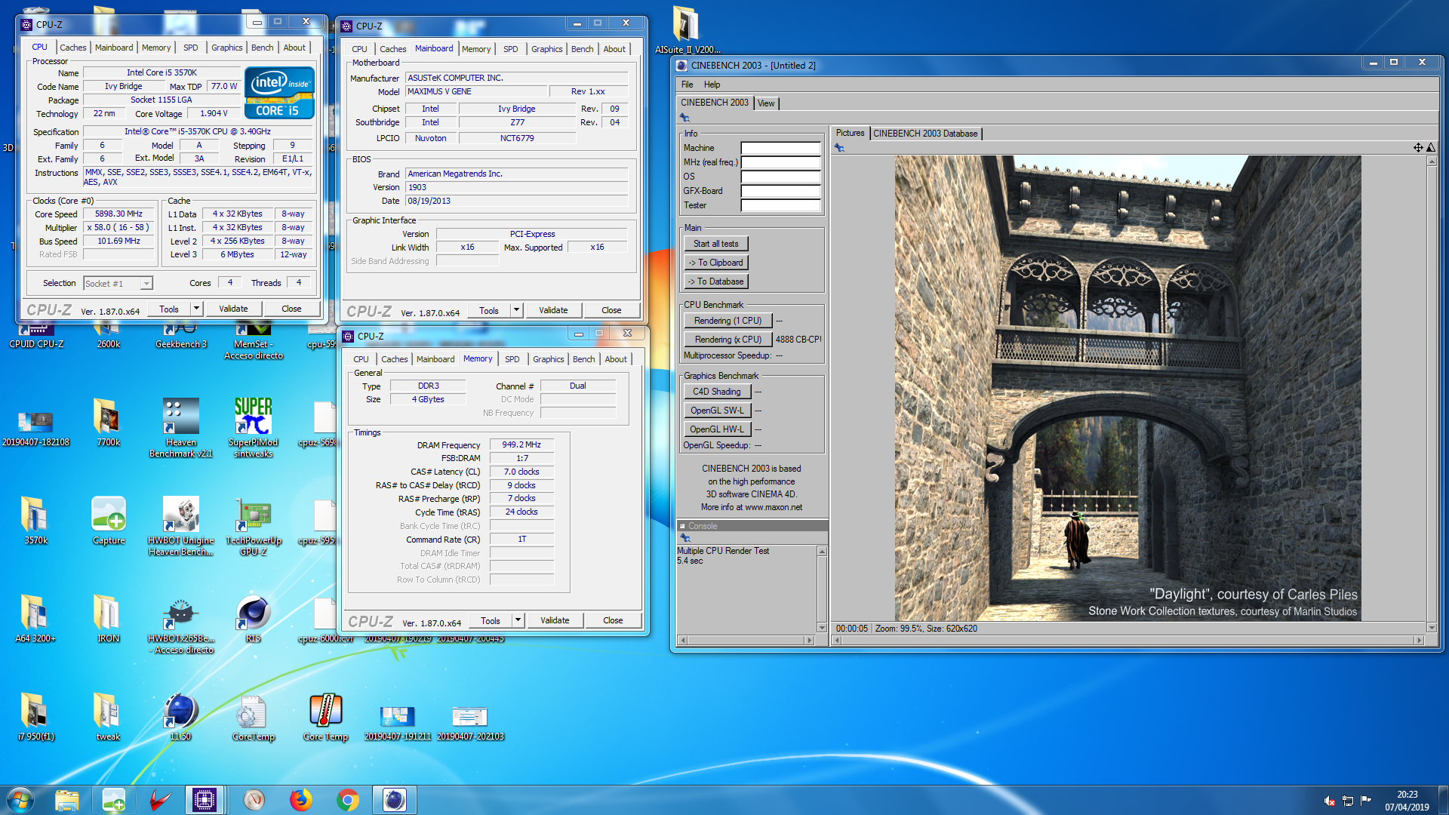The image size is (1449, 815).
Task: Click Close button in first CPU-Z window
Action: (x=291, y=309)
